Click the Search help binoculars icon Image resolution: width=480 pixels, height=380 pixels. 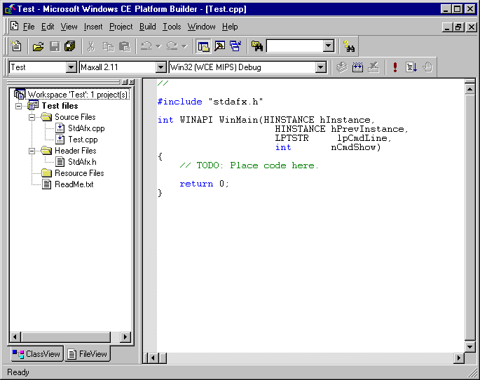[349, 46]
